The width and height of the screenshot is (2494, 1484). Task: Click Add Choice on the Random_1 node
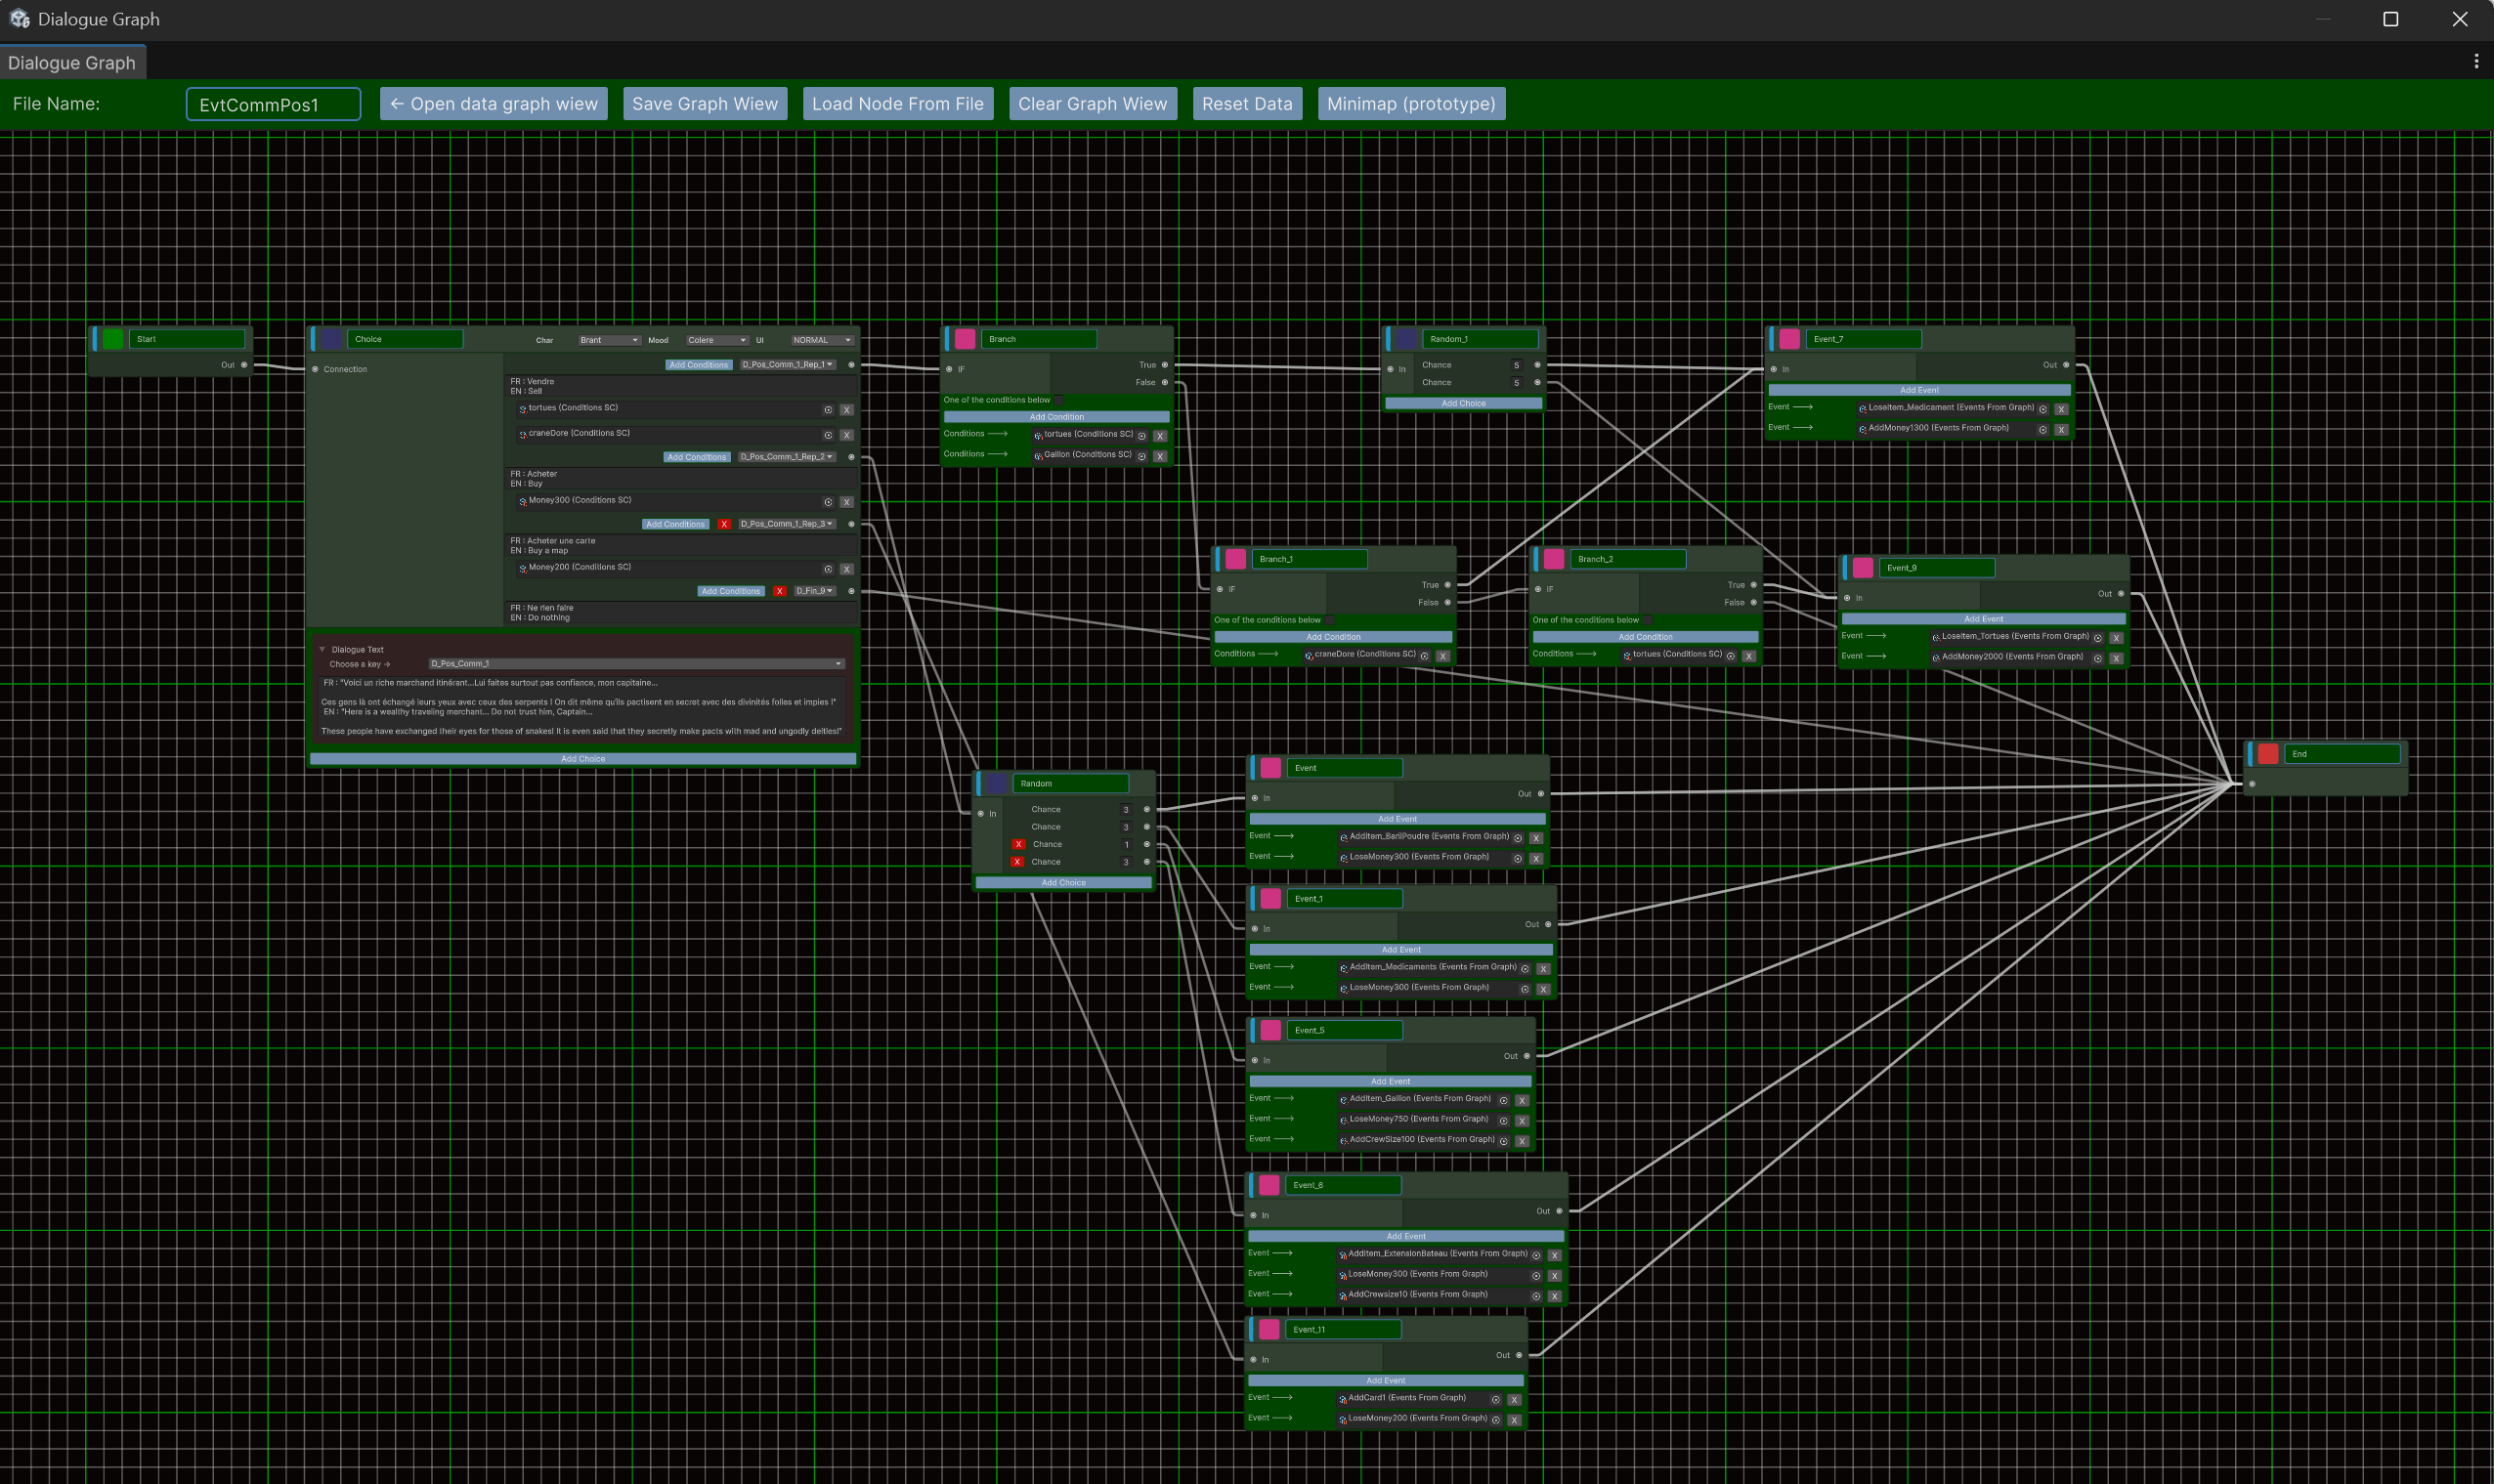click(x=1463, y=402)
